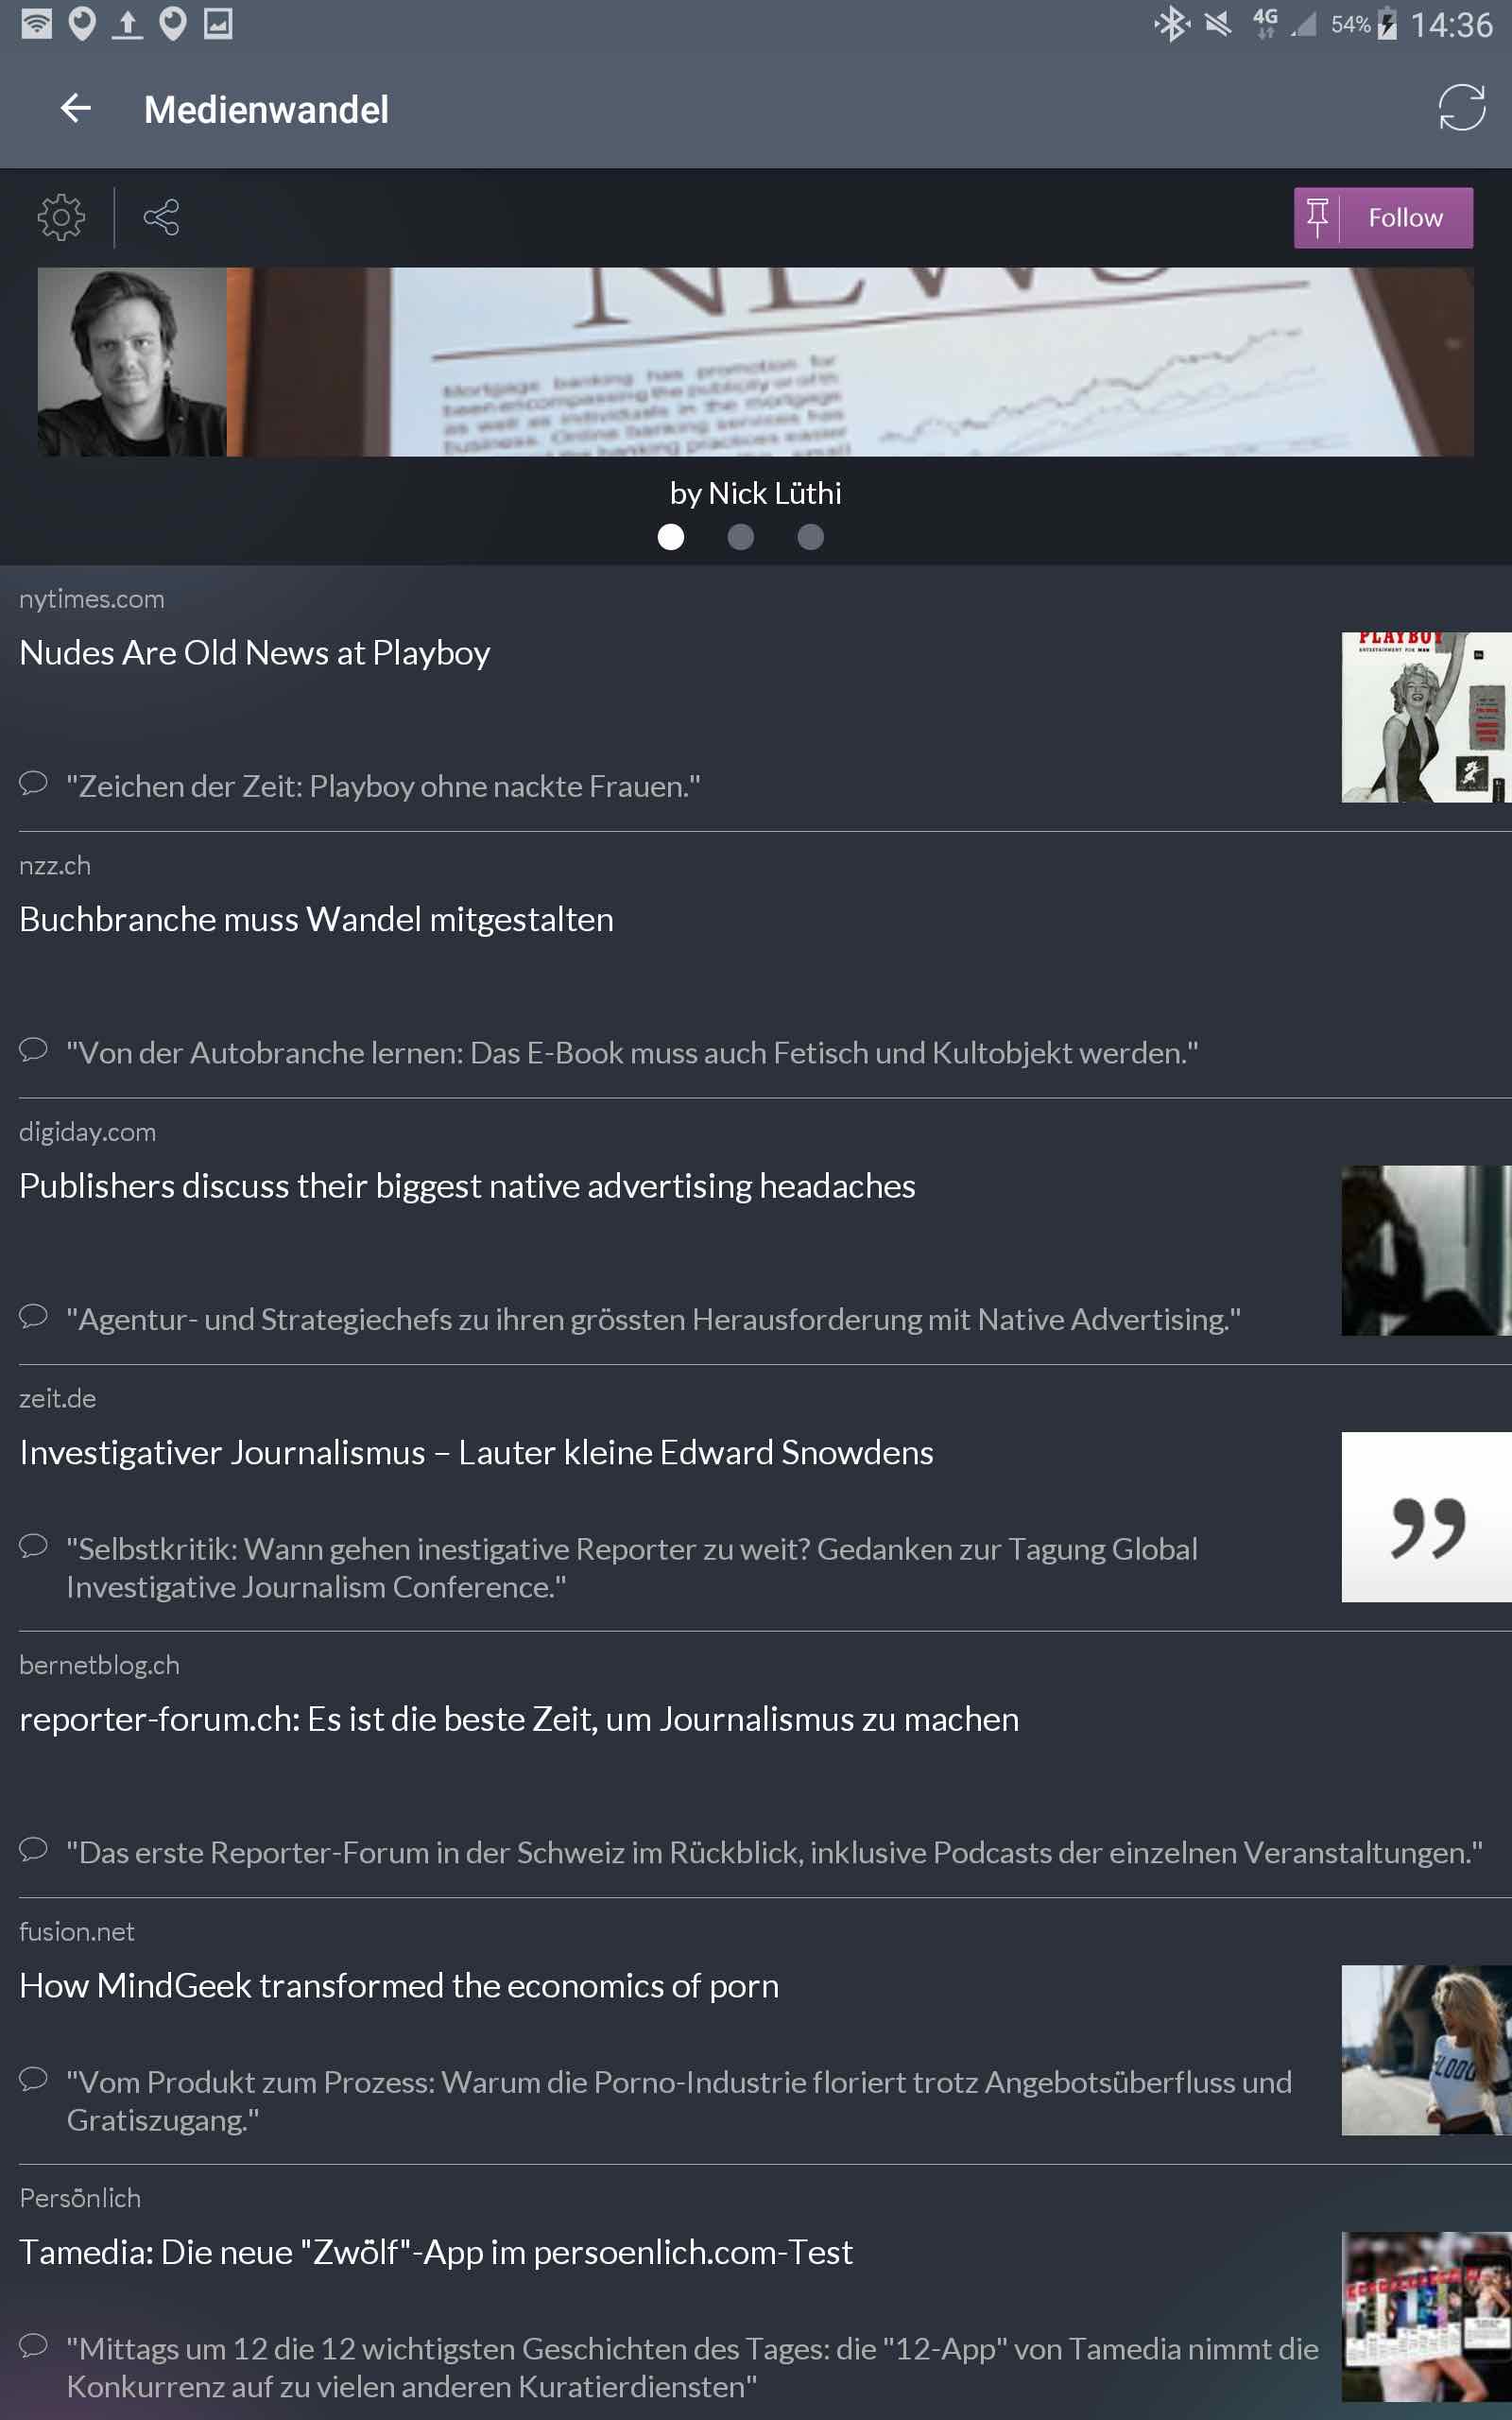Open the native advertising headaches article
This screenshot has width=1512, height=2420.
pyautogui.click(x=467, y=1186)
